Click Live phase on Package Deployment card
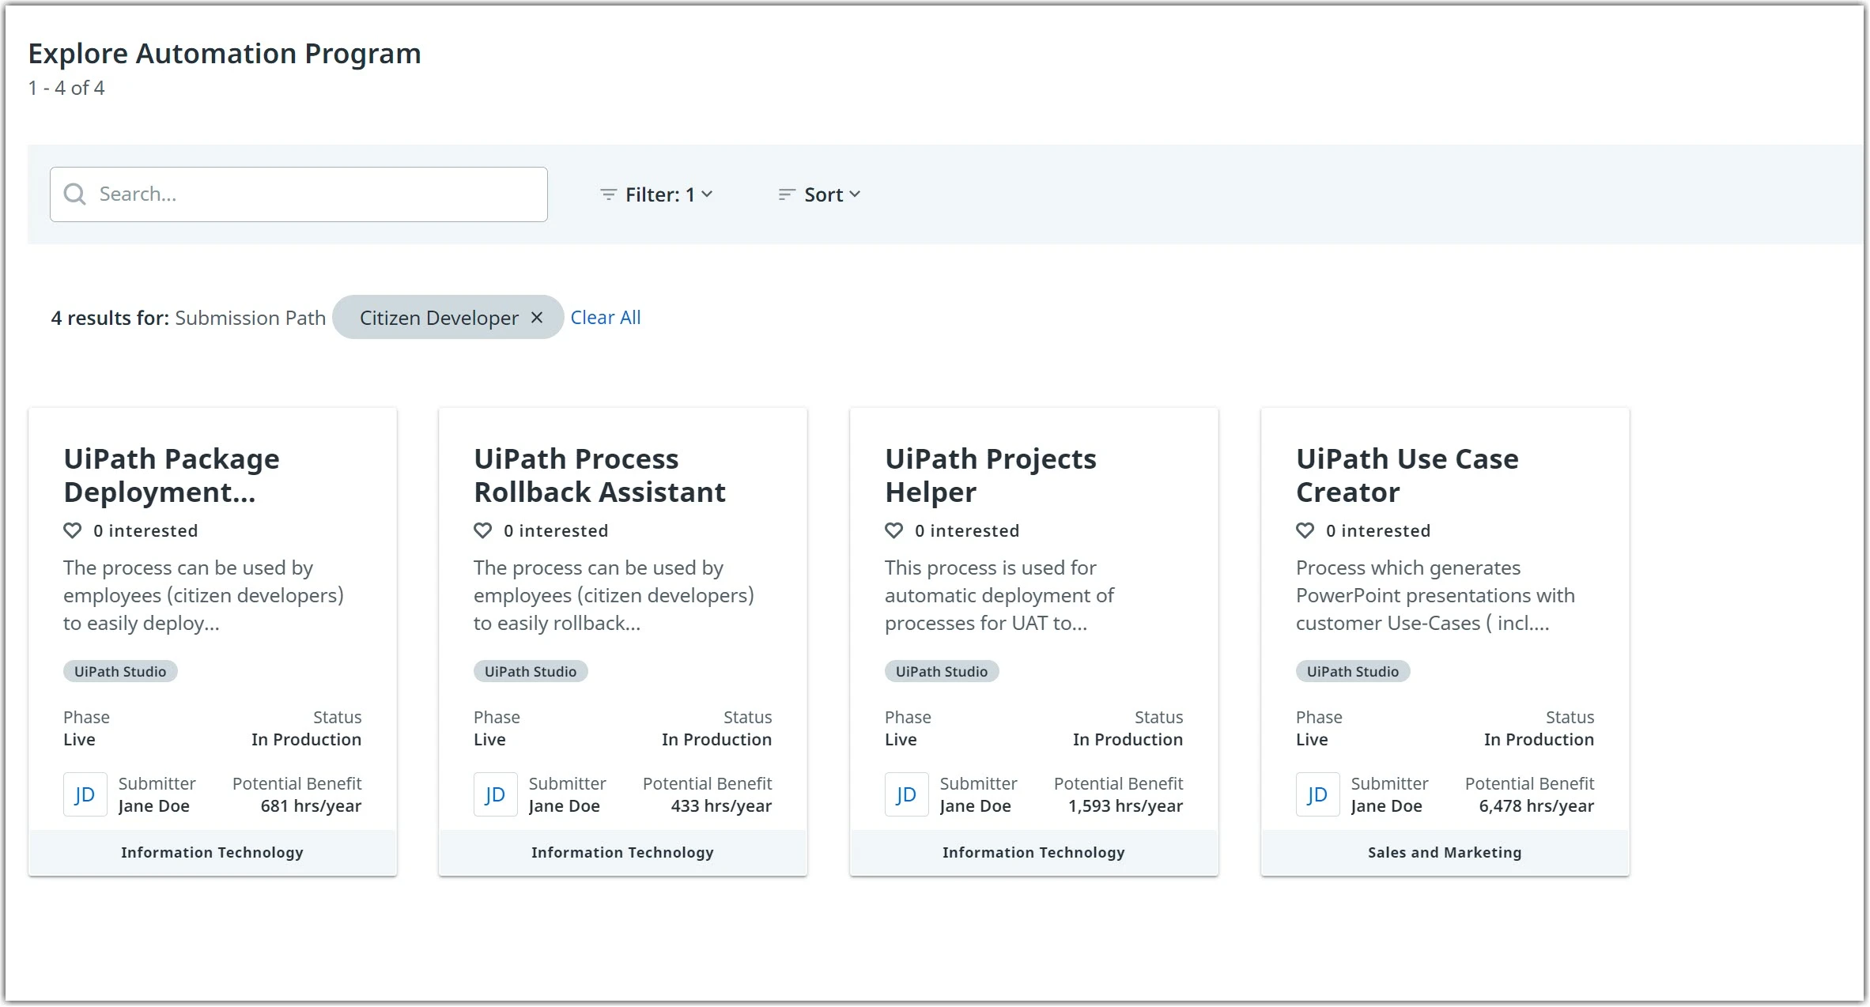Viewport: 1870px width, 1007px height. click(79, 740)
